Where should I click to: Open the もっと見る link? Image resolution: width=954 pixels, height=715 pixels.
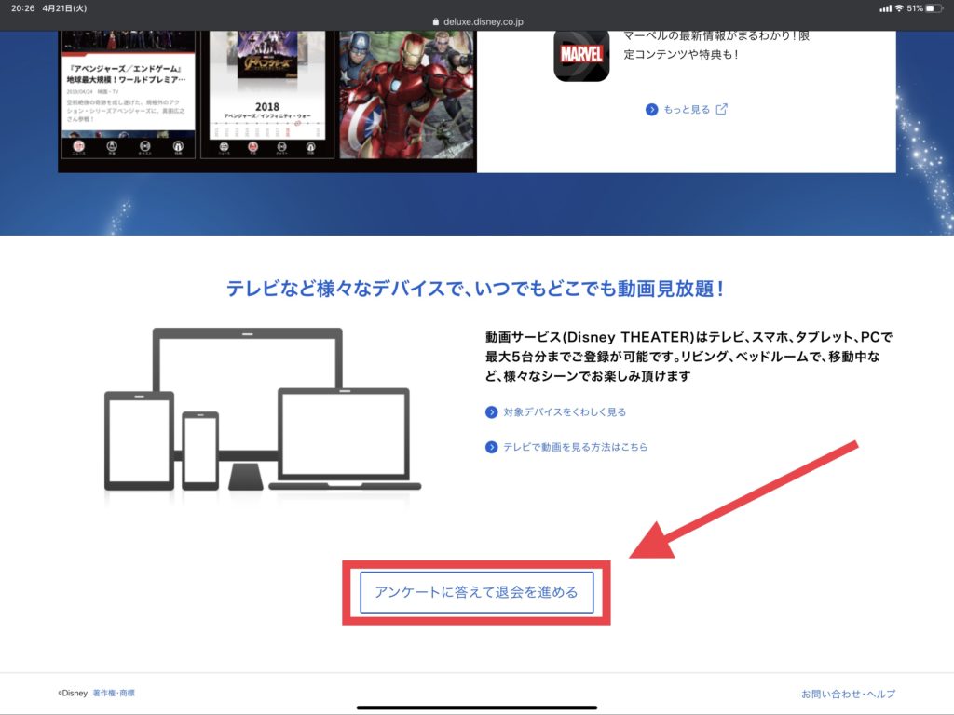(x=687, y=110)
